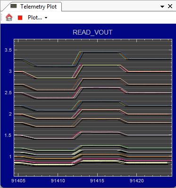Click the 1.5 y-axis tick label
The width and height of the screenshot is (176, 188).
coord(8,135)
